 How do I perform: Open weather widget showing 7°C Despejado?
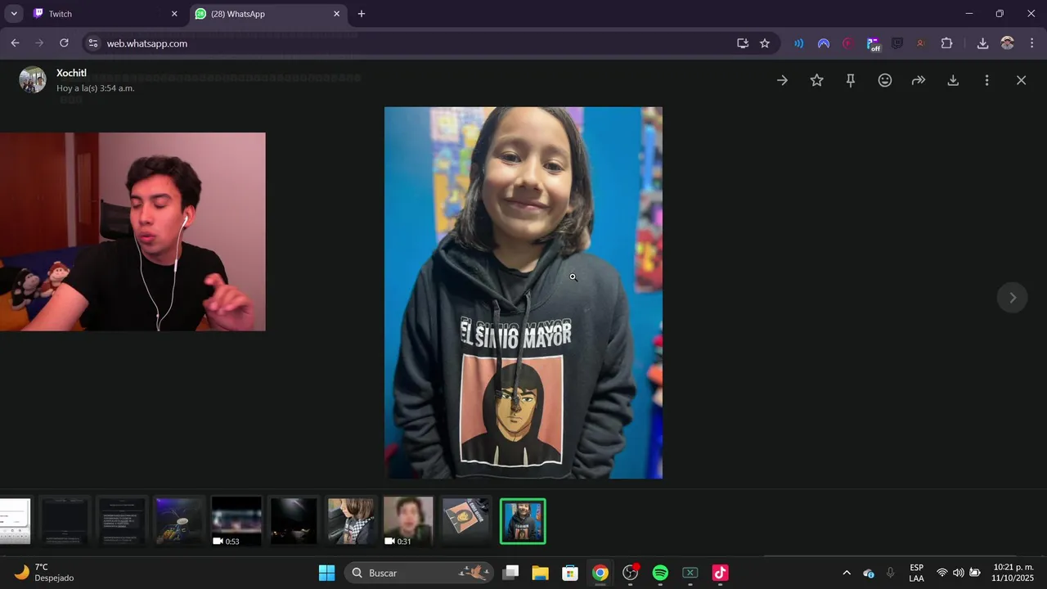(45, 573)
